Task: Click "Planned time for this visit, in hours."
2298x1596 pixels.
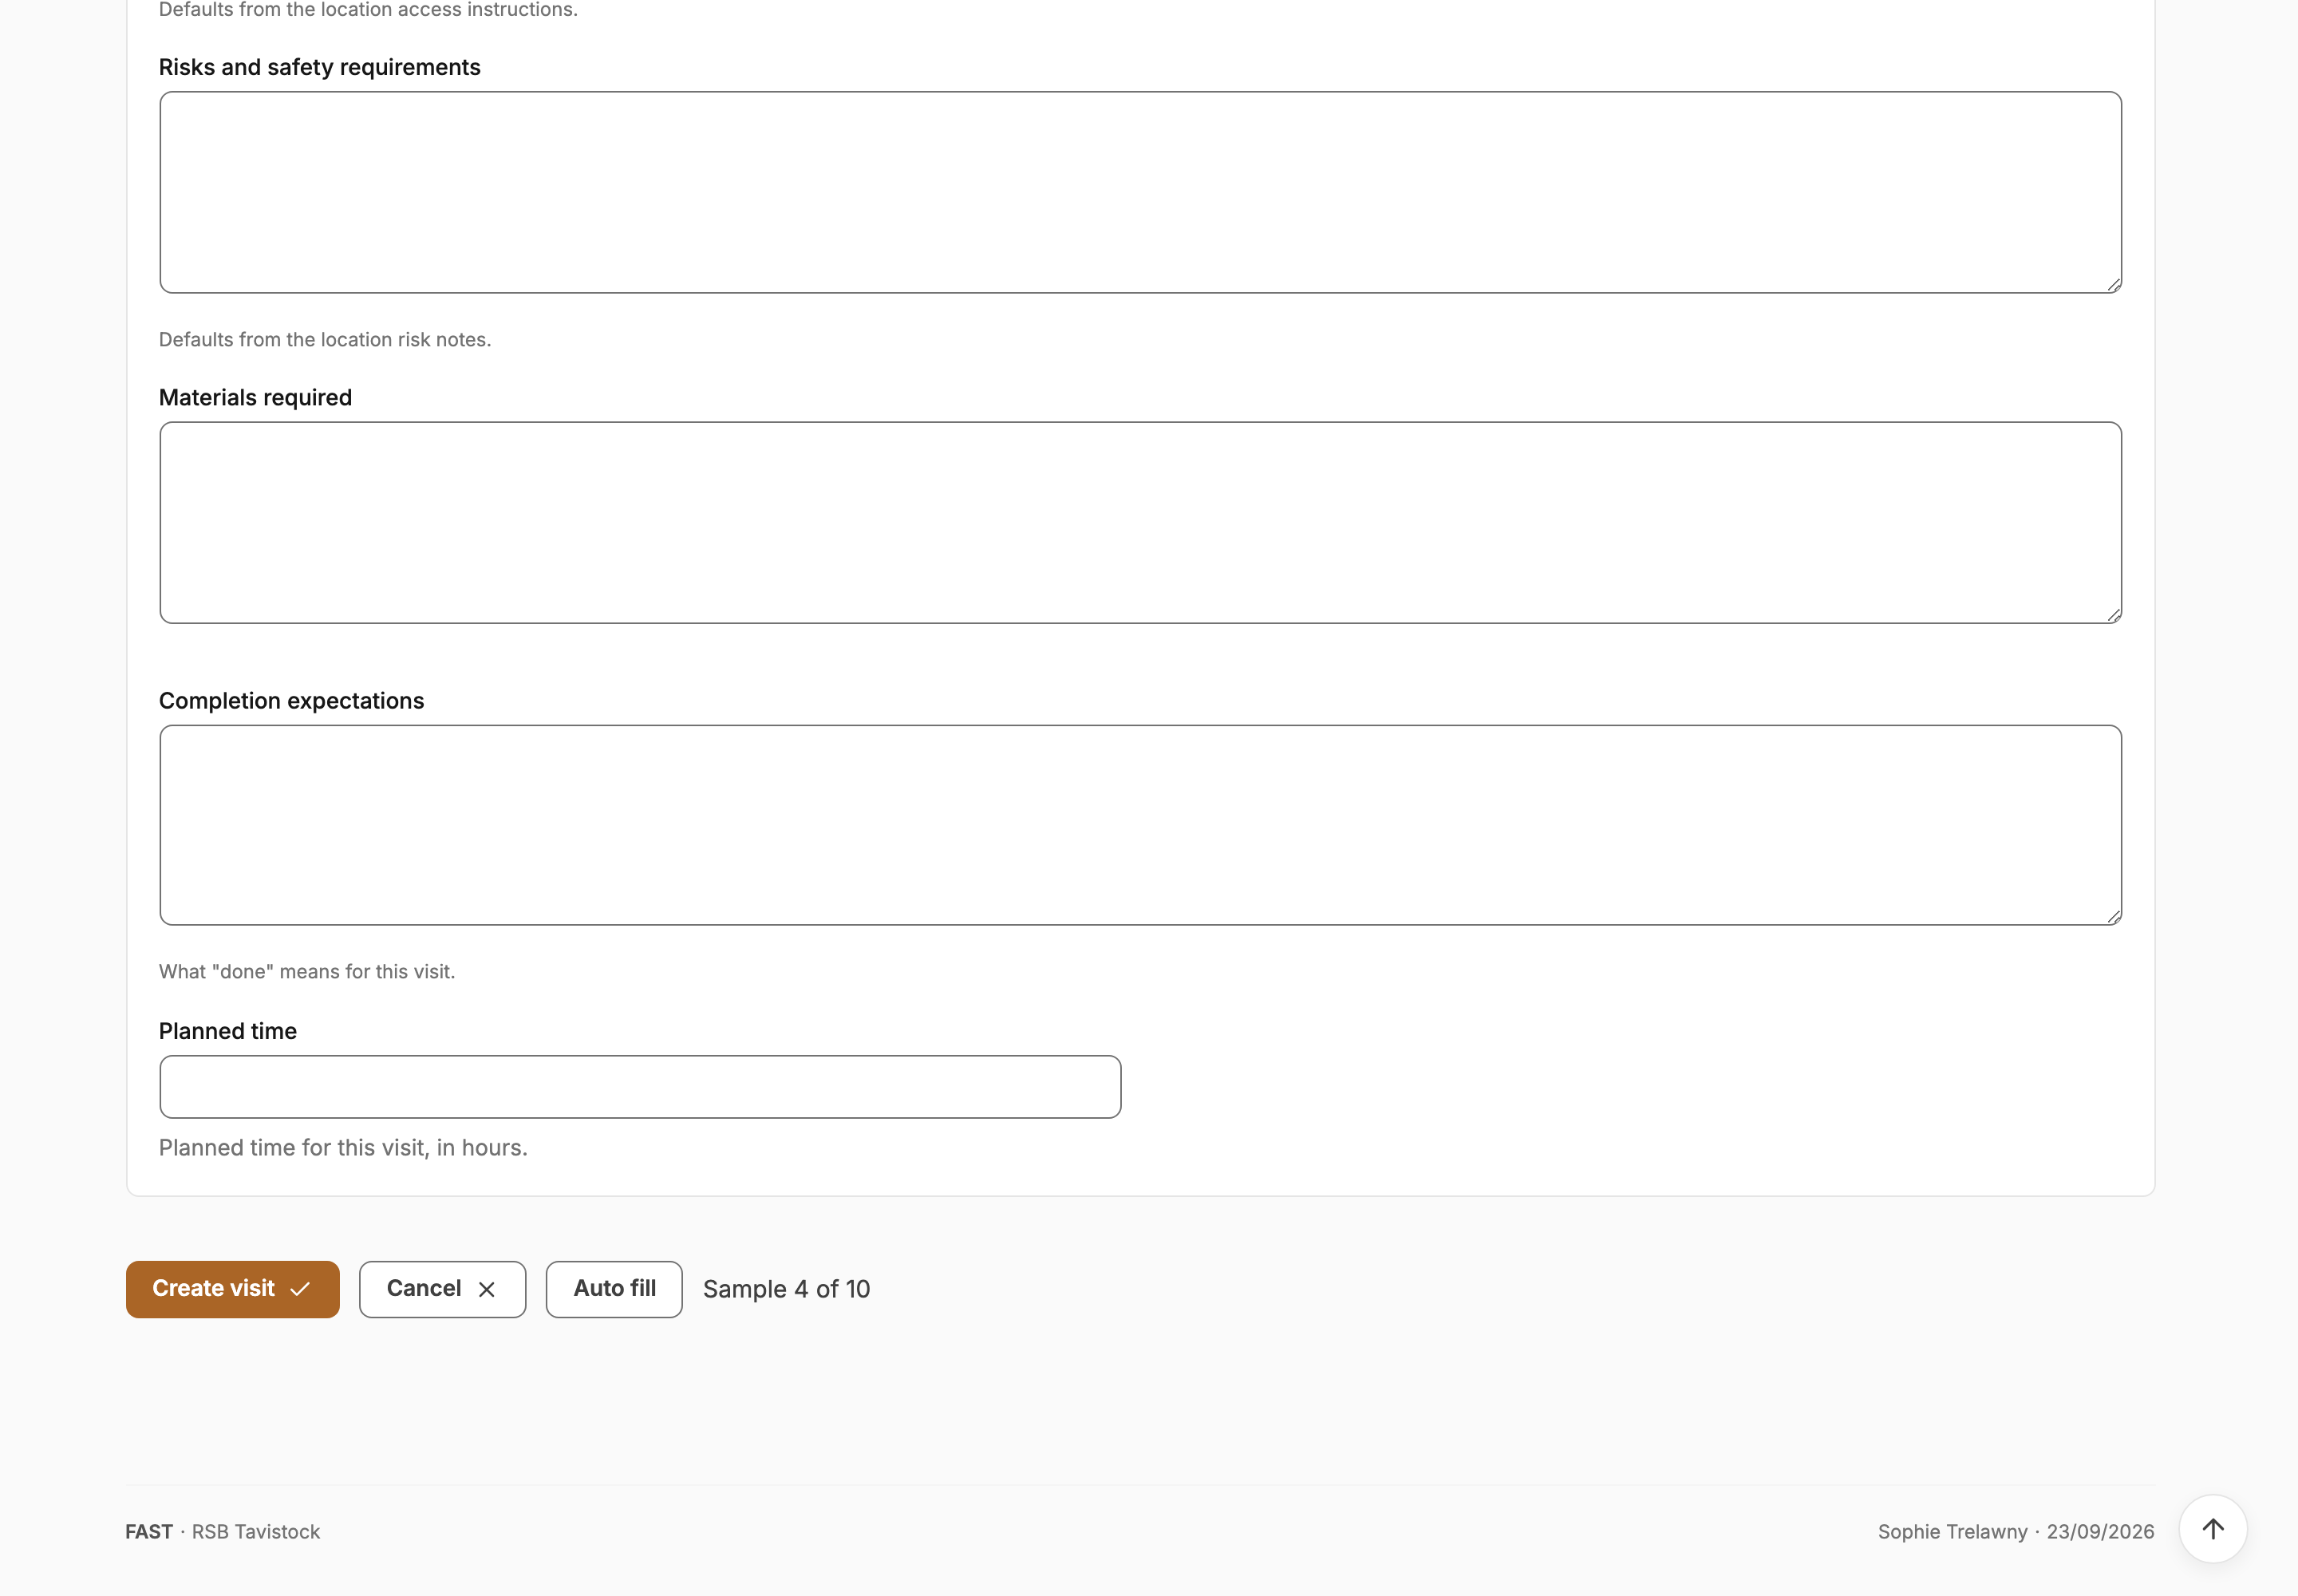Action: point(343,1148)
